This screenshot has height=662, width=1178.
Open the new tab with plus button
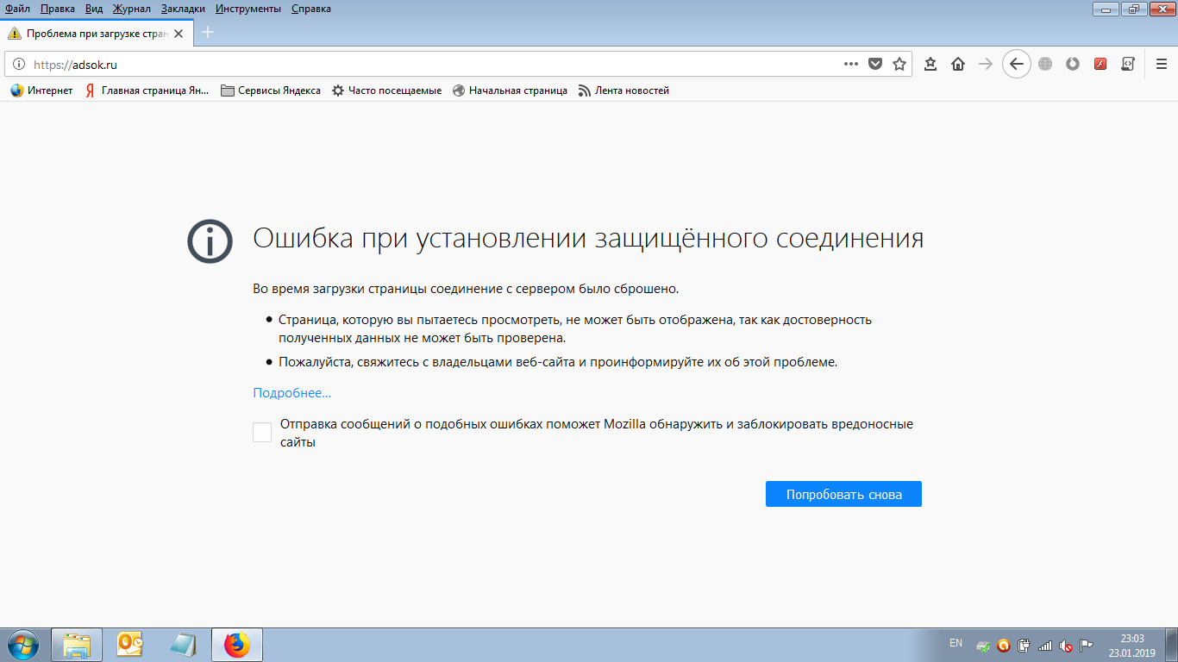207,33
